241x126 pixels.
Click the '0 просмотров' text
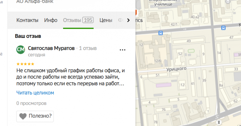(31, 103)
